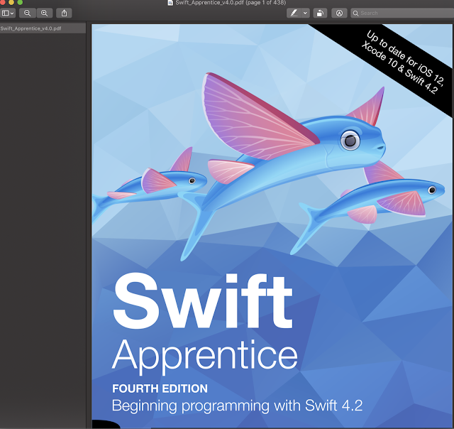Select the Highlight pen tool
Screen dimensions: 454x429
(294, 13)
